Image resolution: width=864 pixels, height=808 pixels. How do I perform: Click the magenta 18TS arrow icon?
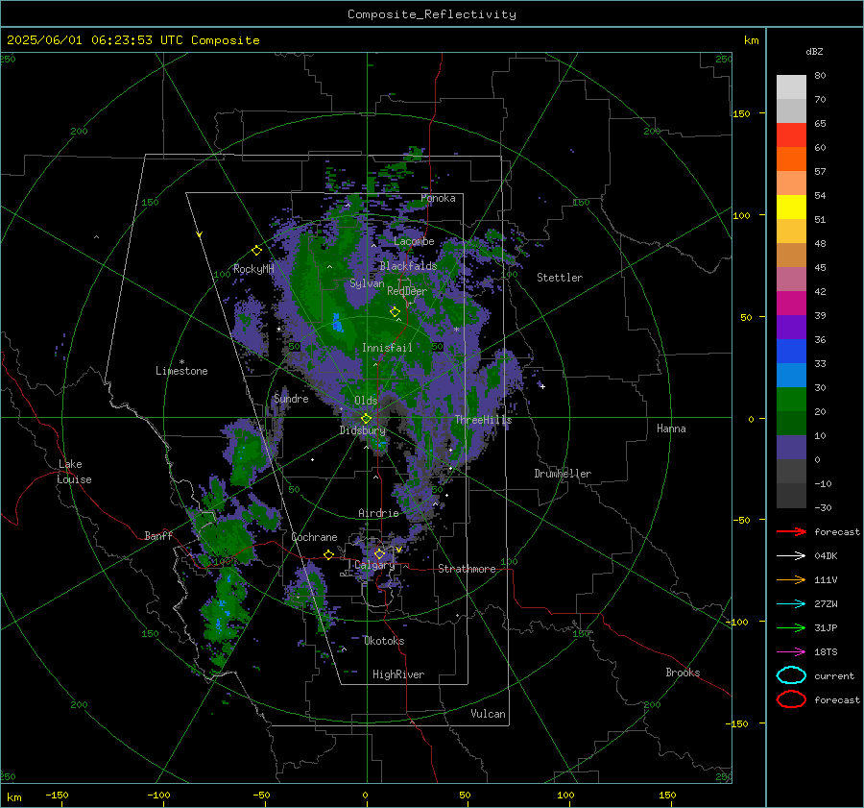[x=791, y=652]
